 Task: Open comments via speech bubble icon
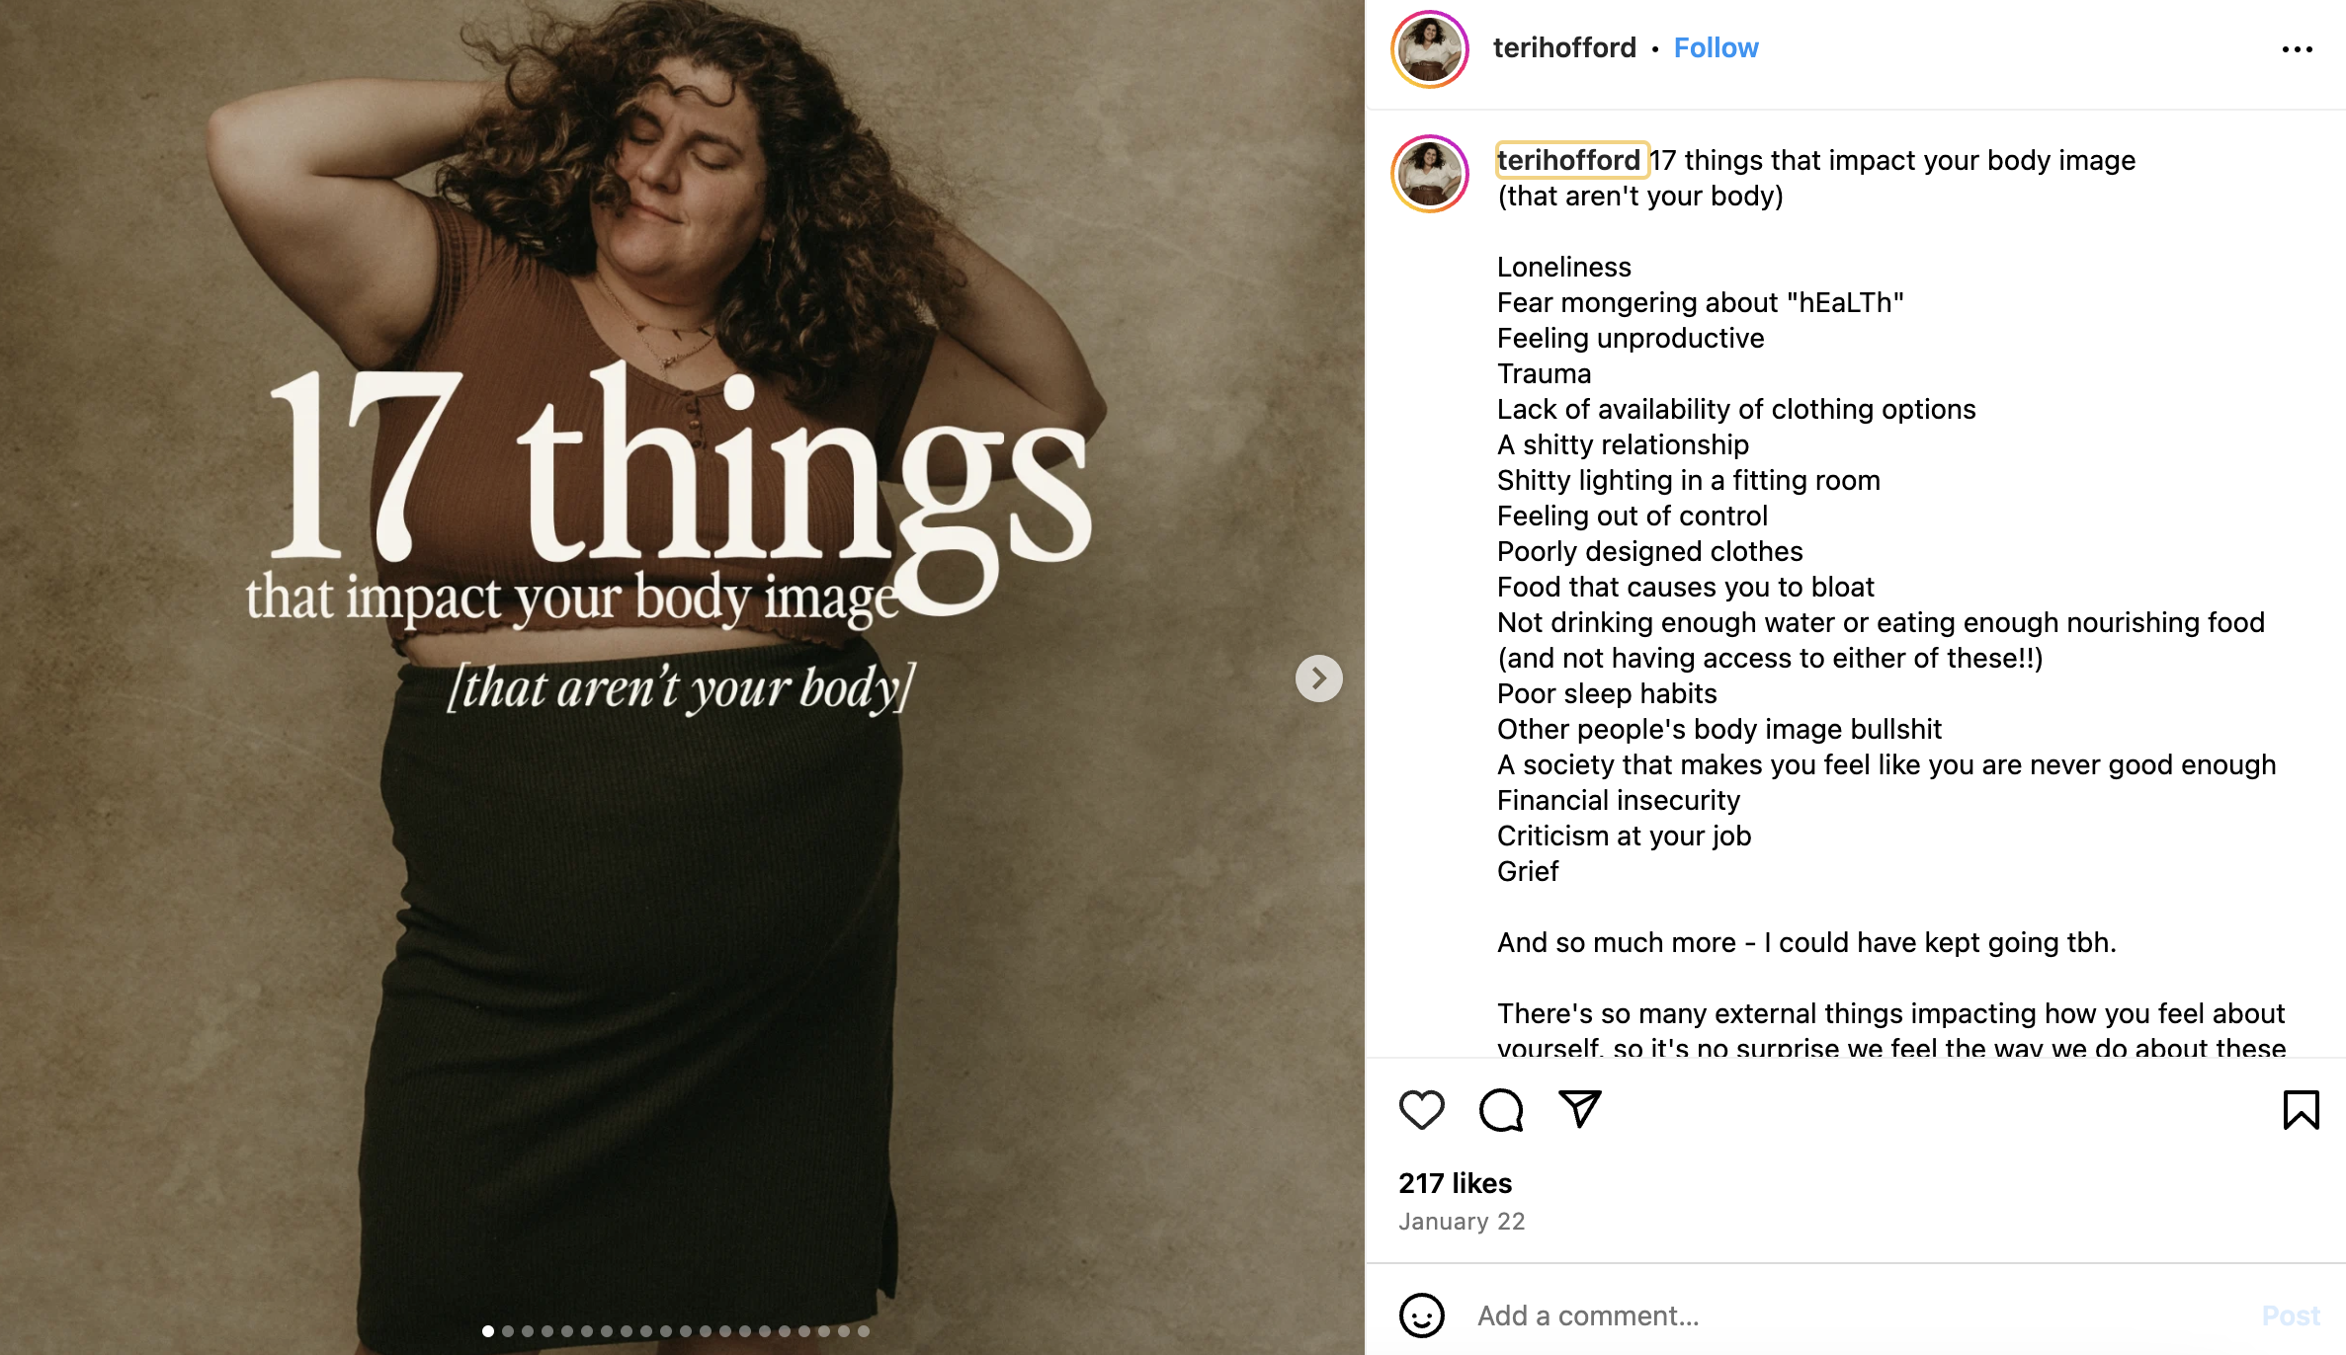click(1500, 1110)
